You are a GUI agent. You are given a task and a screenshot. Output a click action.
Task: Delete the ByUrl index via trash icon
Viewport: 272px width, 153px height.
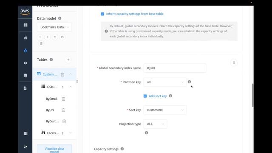pyautogui.click(x=63, y=110)
